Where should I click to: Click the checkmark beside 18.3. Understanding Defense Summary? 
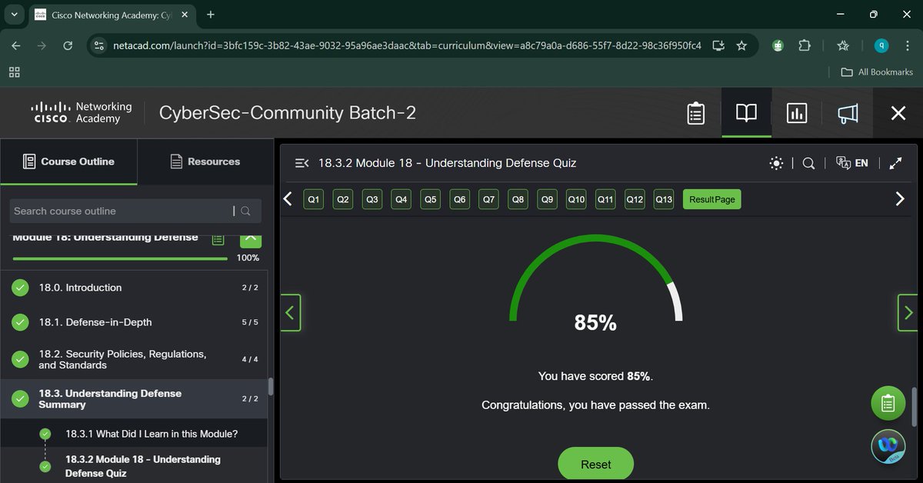[x=20, y=398]
